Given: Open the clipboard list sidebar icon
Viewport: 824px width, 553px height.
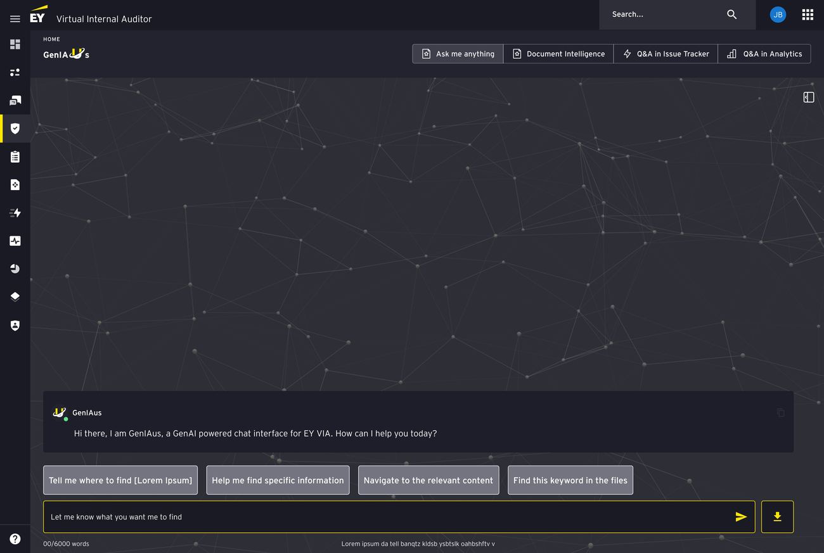Looking at the screenshot, I should [x=15, y=156].
